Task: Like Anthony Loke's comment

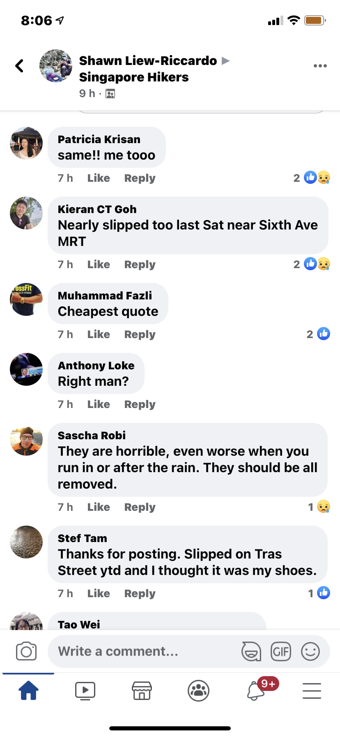Action: pyautogui.click(x=99, y=404)
